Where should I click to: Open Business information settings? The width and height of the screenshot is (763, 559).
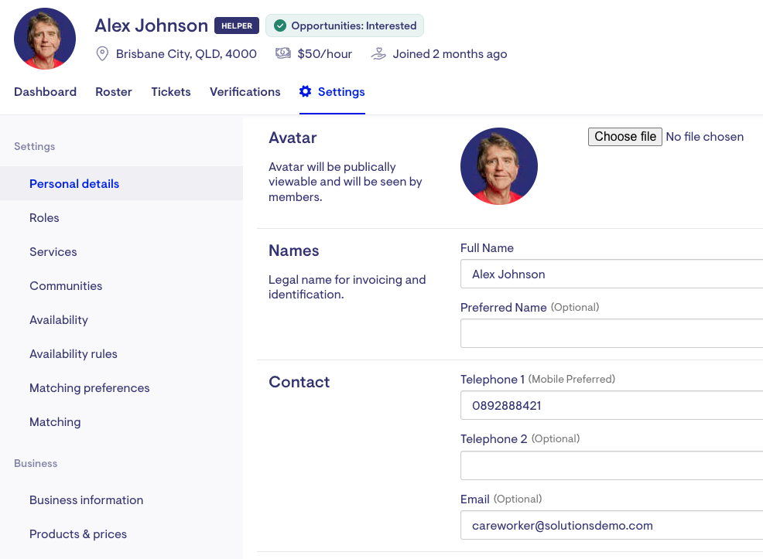[x=121, y=500]
